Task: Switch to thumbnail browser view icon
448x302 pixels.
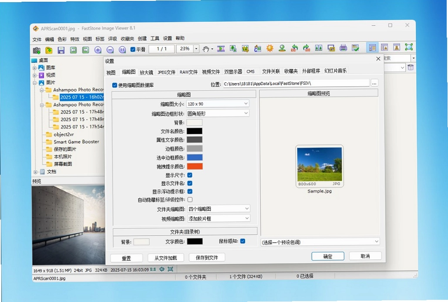Action: click(372, 48)
